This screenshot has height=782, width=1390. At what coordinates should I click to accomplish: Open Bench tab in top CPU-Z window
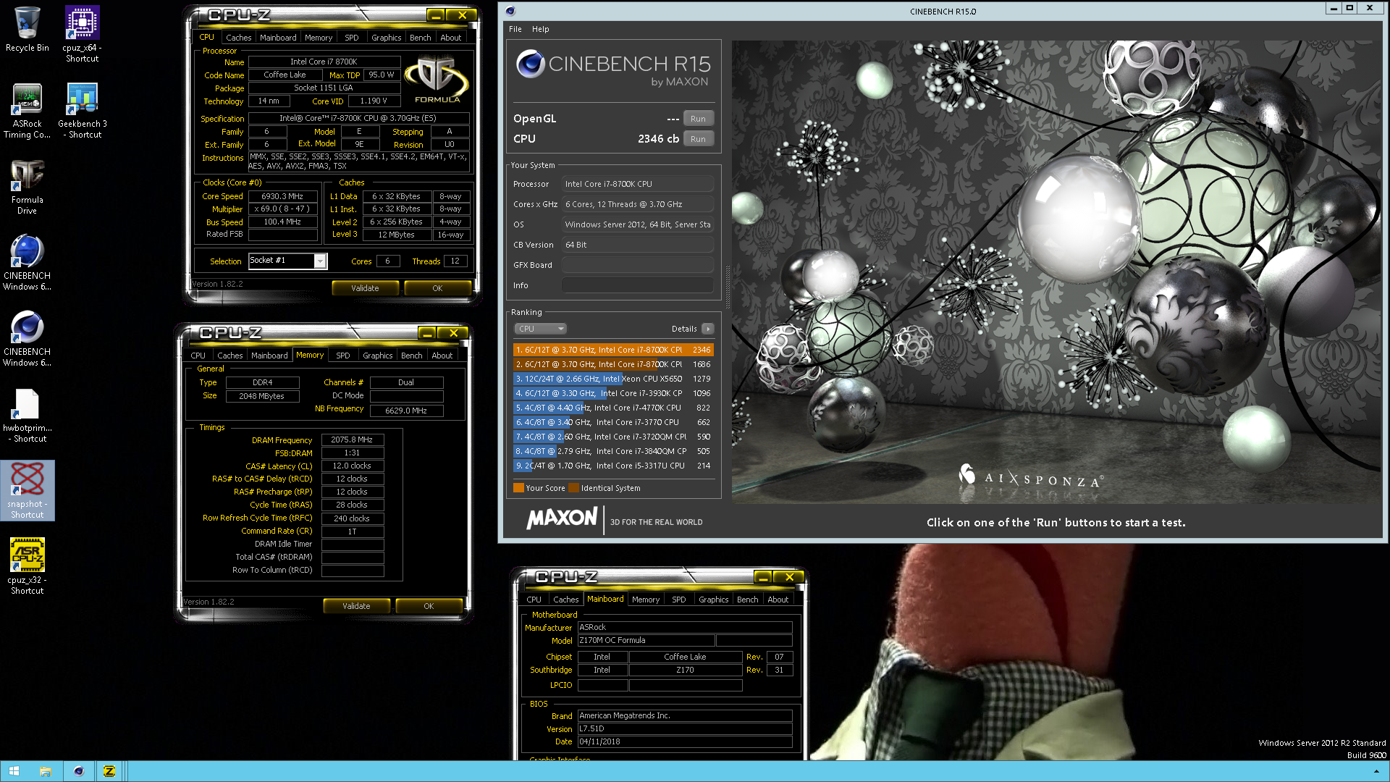pos(420,38)
